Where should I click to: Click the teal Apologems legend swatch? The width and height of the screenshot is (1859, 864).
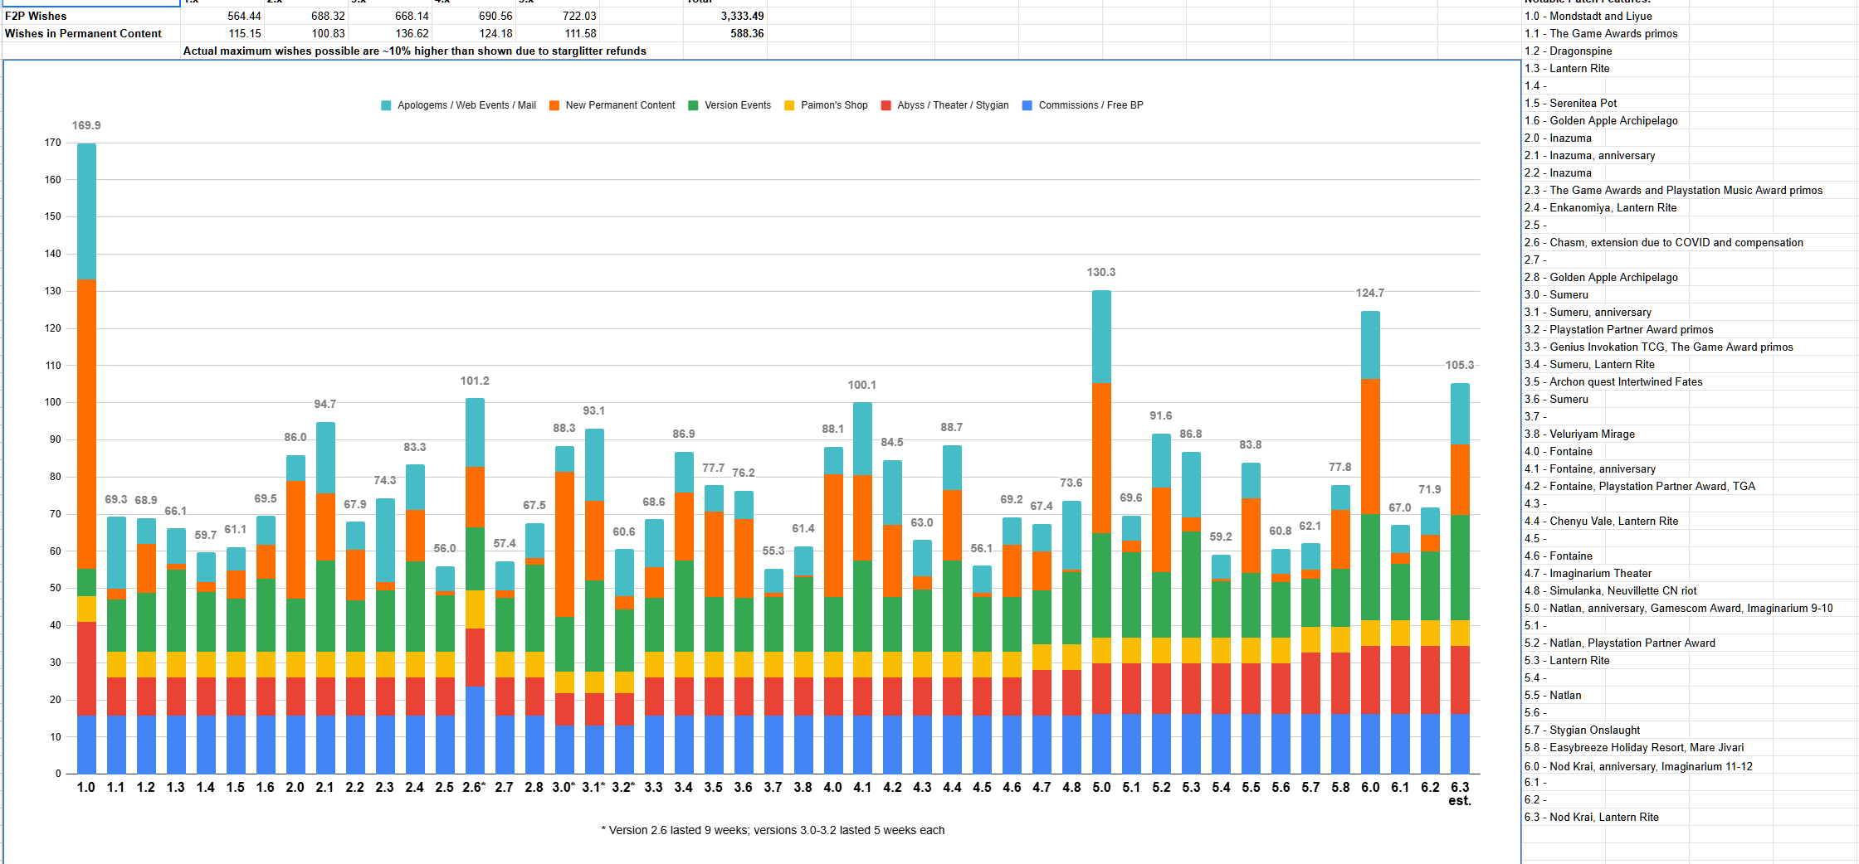click(386, 105)
